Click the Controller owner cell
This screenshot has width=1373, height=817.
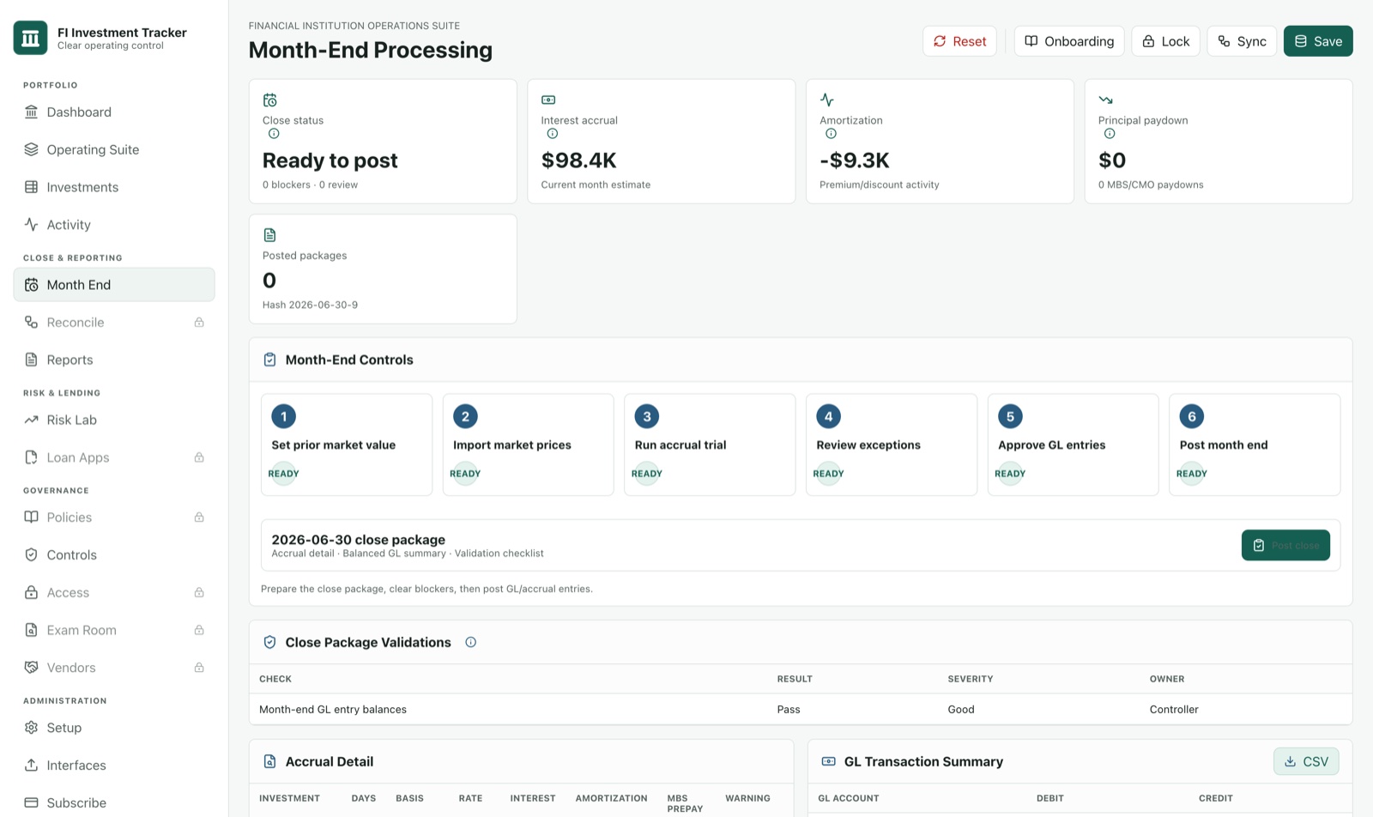tap(1174, 710)
